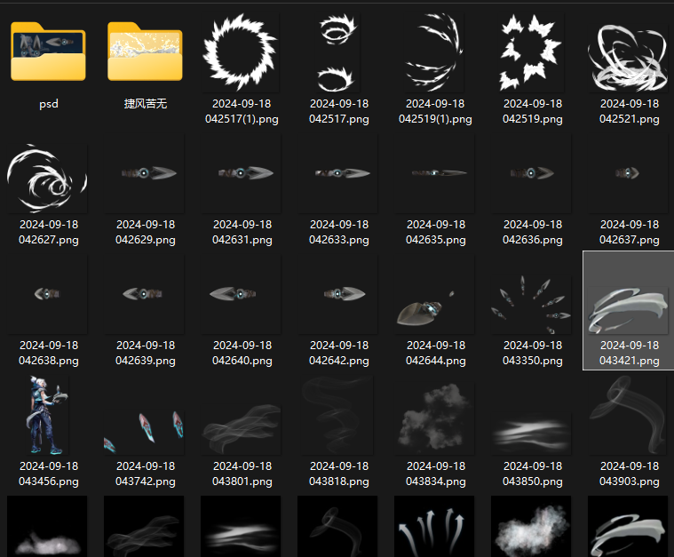Select the character image 043456.png
Screen dimensions: 674x557
pyautogui.click(x=48, y=416)
